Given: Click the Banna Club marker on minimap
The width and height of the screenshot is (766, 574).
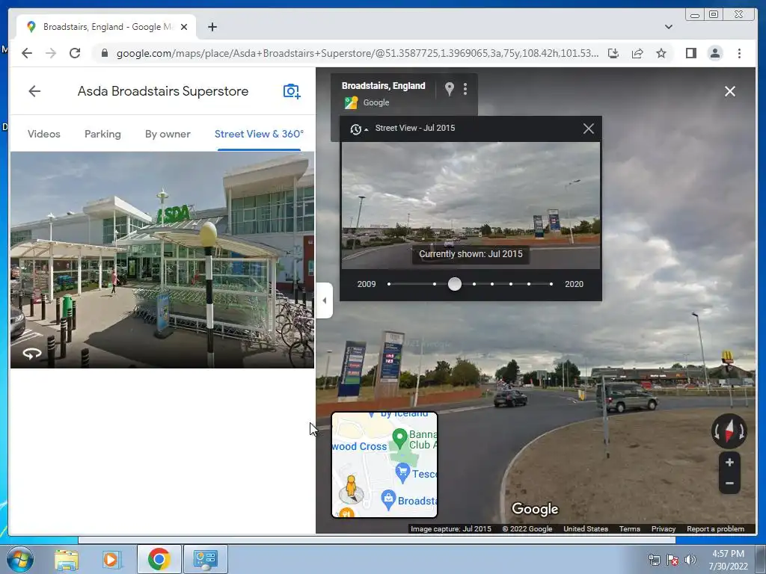Looking at the screenshot, I should point(400,439).
